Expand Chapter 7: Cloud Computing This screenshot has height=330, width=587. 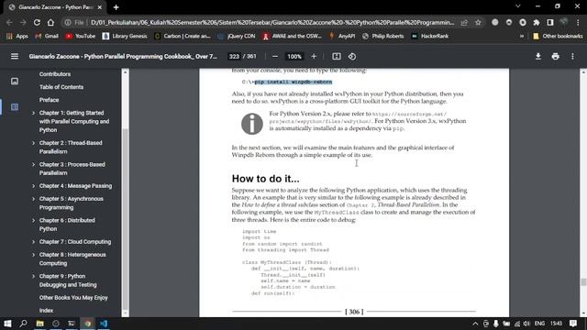33,242
